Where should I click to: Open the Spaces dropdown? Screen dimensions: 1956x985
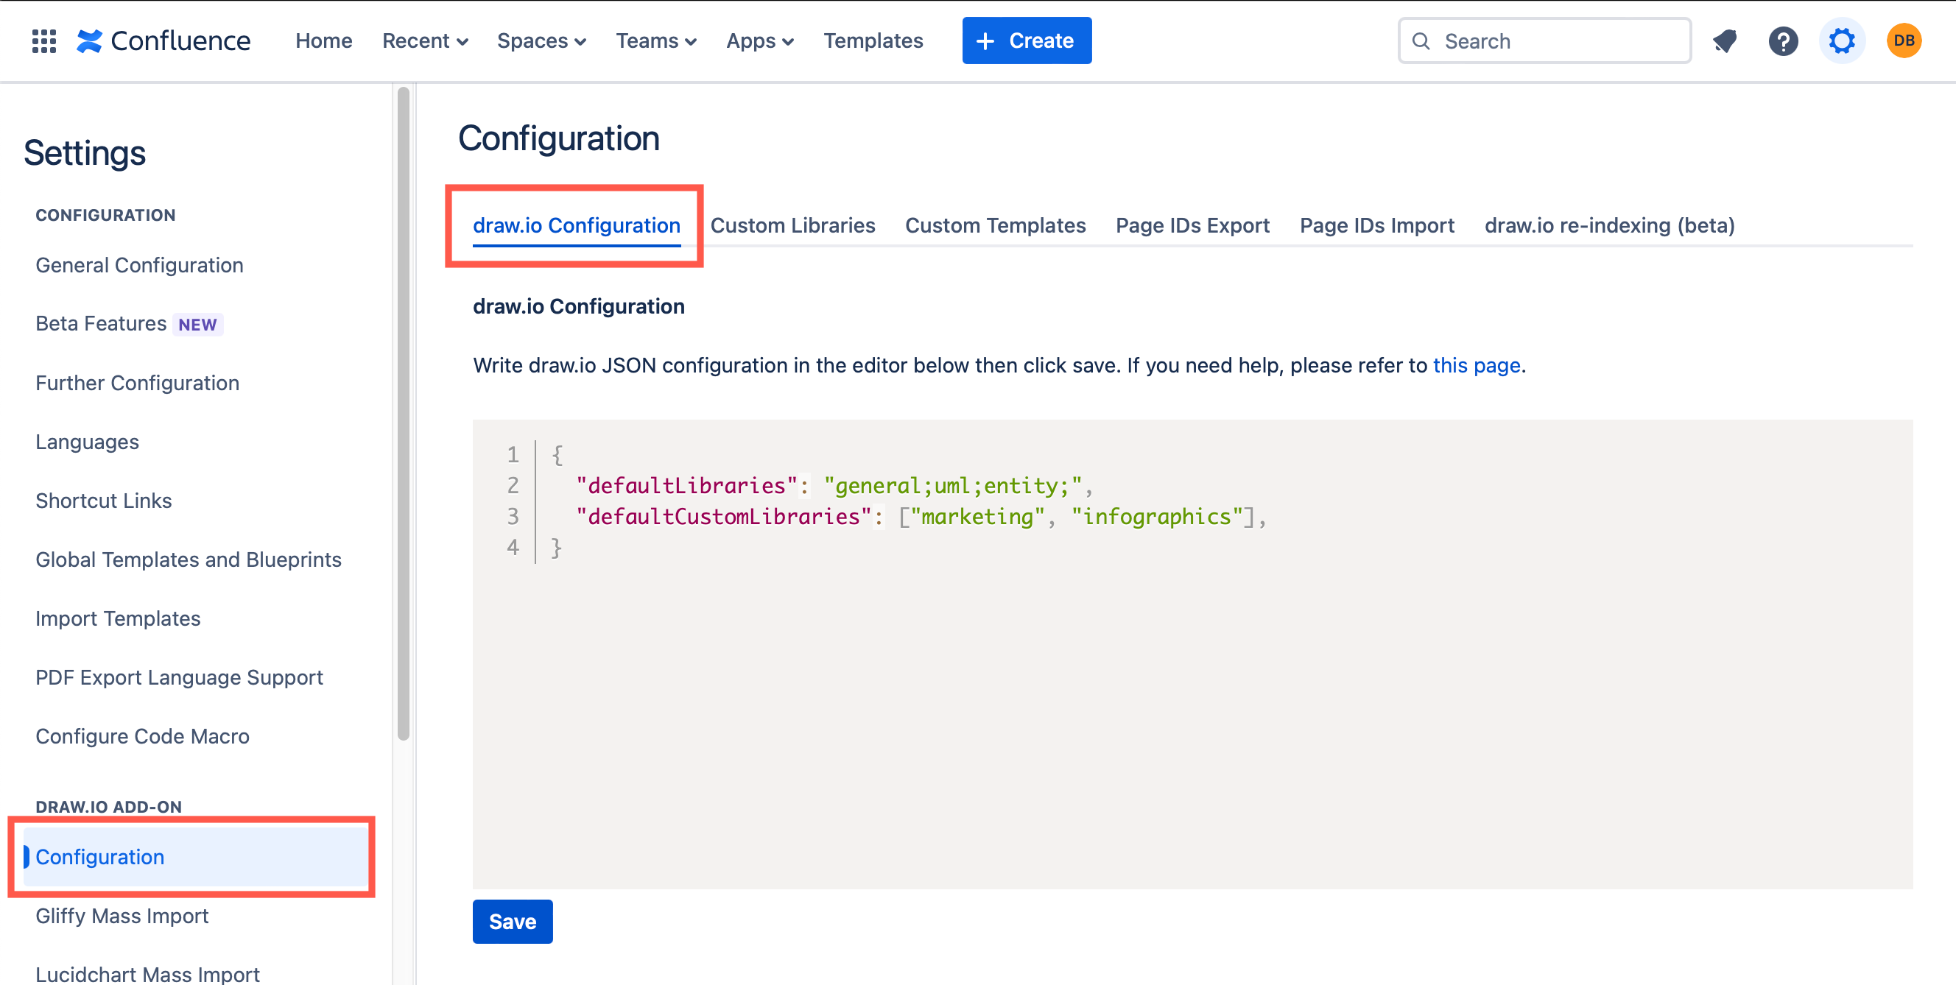(541, 40)
